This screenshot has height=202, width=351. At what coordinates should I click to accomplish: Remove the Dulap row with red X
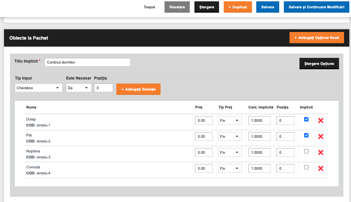[320, 120]
